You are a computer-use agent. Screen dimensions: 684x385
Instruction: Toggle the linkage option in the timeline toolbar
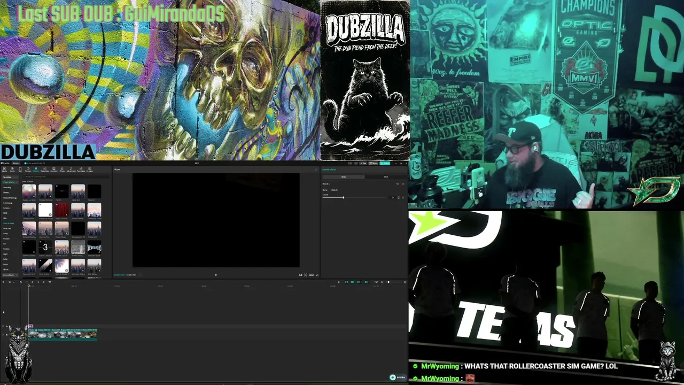click(359, 282)
